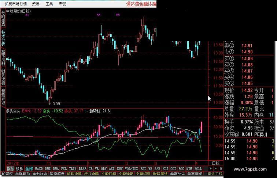Screen dimensions: 277x178
Task: Click the 现价 14.92 value
Action: point(247,90)
